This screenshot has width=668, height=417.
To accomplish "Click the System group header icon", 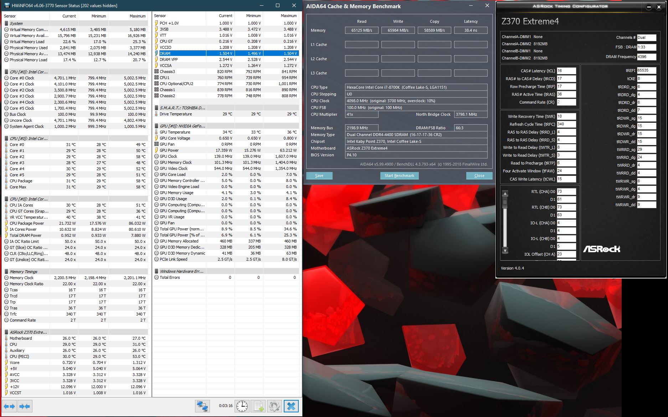I will coord(6,23).
